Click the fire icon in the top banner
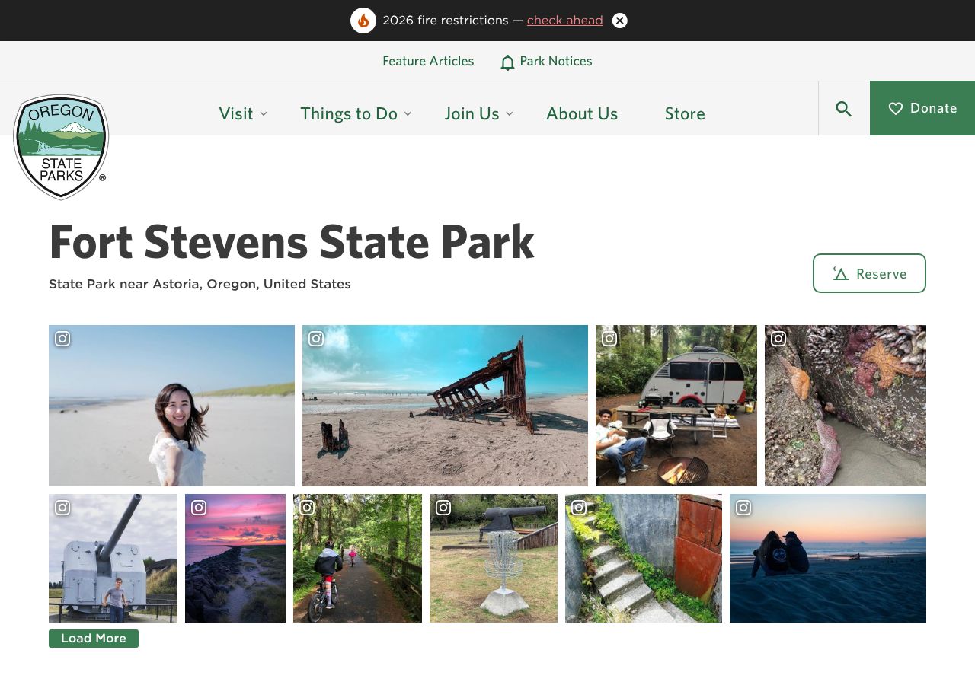 [363, 21]
